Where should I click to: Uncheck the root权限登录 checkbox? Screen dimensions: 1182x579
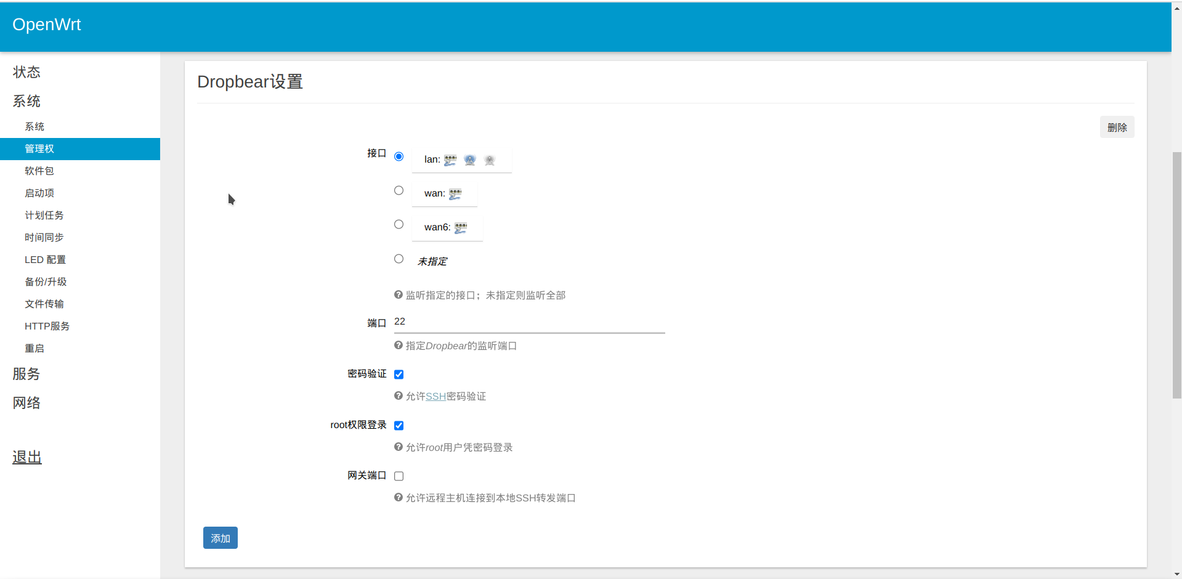click(399, 426)
